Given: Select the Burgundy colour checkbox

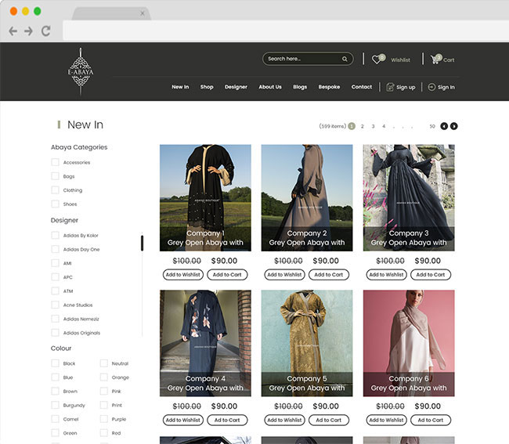Looking at the screenshot, I should pyautogui.click(x=55, y=406).
